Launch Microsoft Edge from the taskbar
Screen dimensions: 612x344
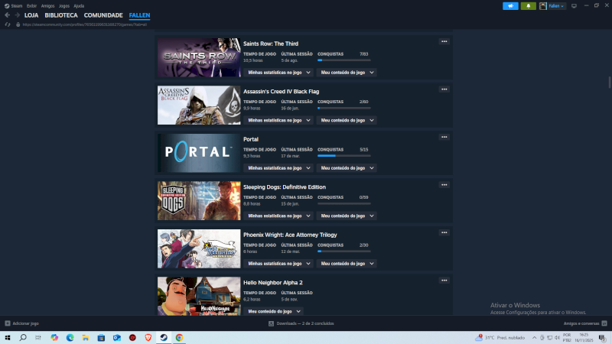click(x=70, y=338)
